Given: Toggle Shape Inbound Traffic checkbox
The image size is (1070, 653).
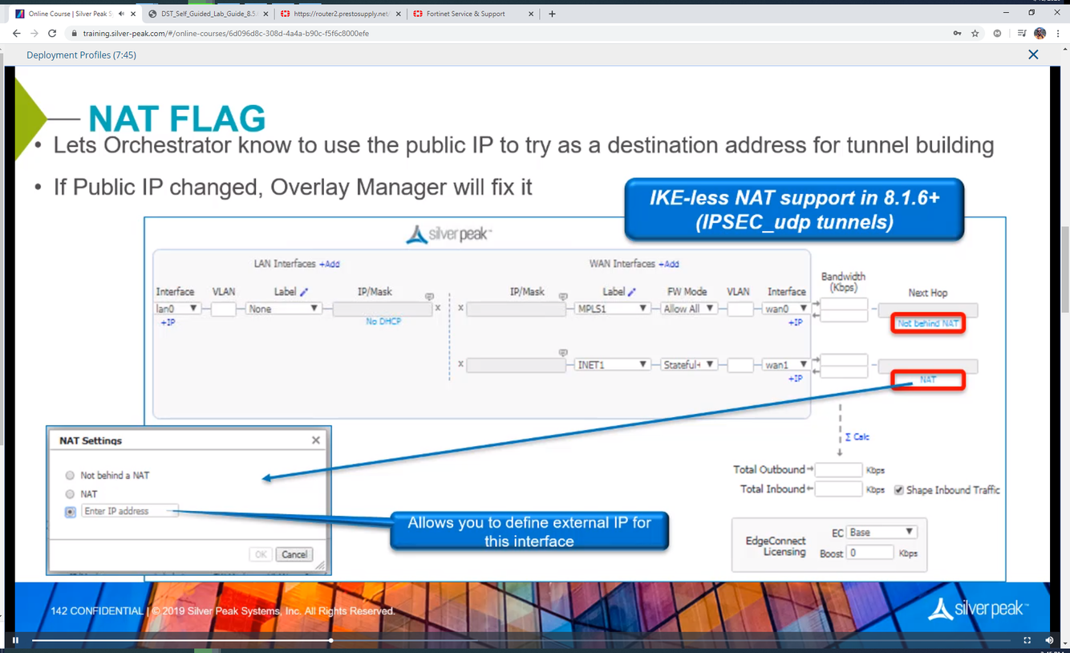Looking at the screenshot, I should click(x=899, y=490).
